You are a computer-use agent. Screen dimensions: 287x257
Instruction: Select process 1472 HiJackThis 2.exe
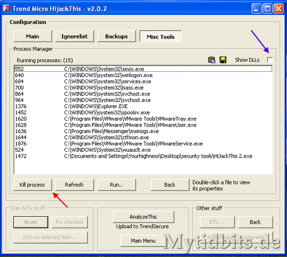[x=143, y=156]
